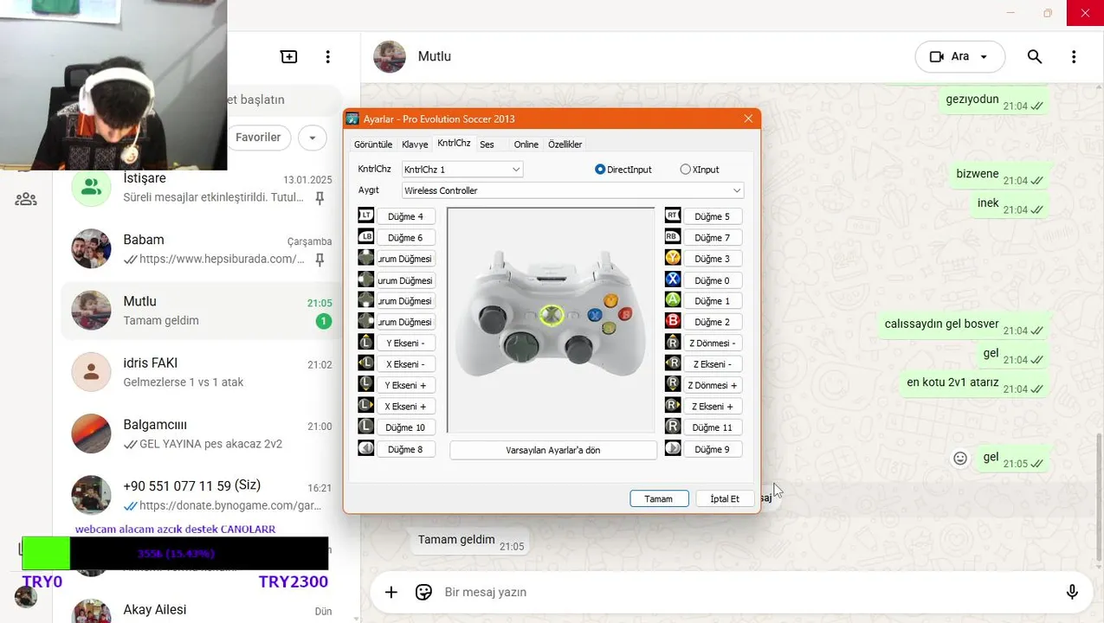
Task: Click Mutlu's profile picture in chat header
Action: 390,56
